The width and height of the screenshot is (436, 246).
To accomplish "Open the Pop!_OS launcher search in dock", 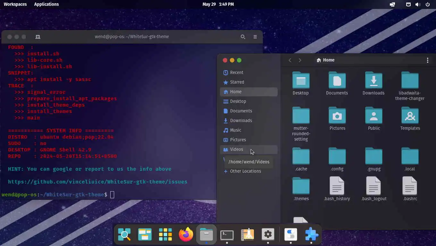I will pyautogui.click(x=124, y=235).
